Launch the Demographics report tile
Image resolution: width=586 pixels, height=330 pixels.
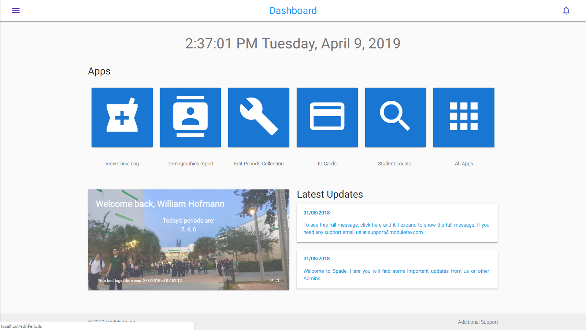[190, 117]
